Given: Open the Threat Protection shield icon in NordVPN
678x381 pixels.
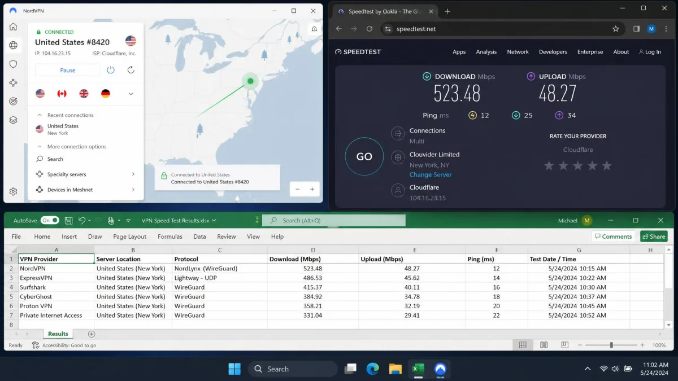Looking at the screenshot, I should [x=14, y=64].
